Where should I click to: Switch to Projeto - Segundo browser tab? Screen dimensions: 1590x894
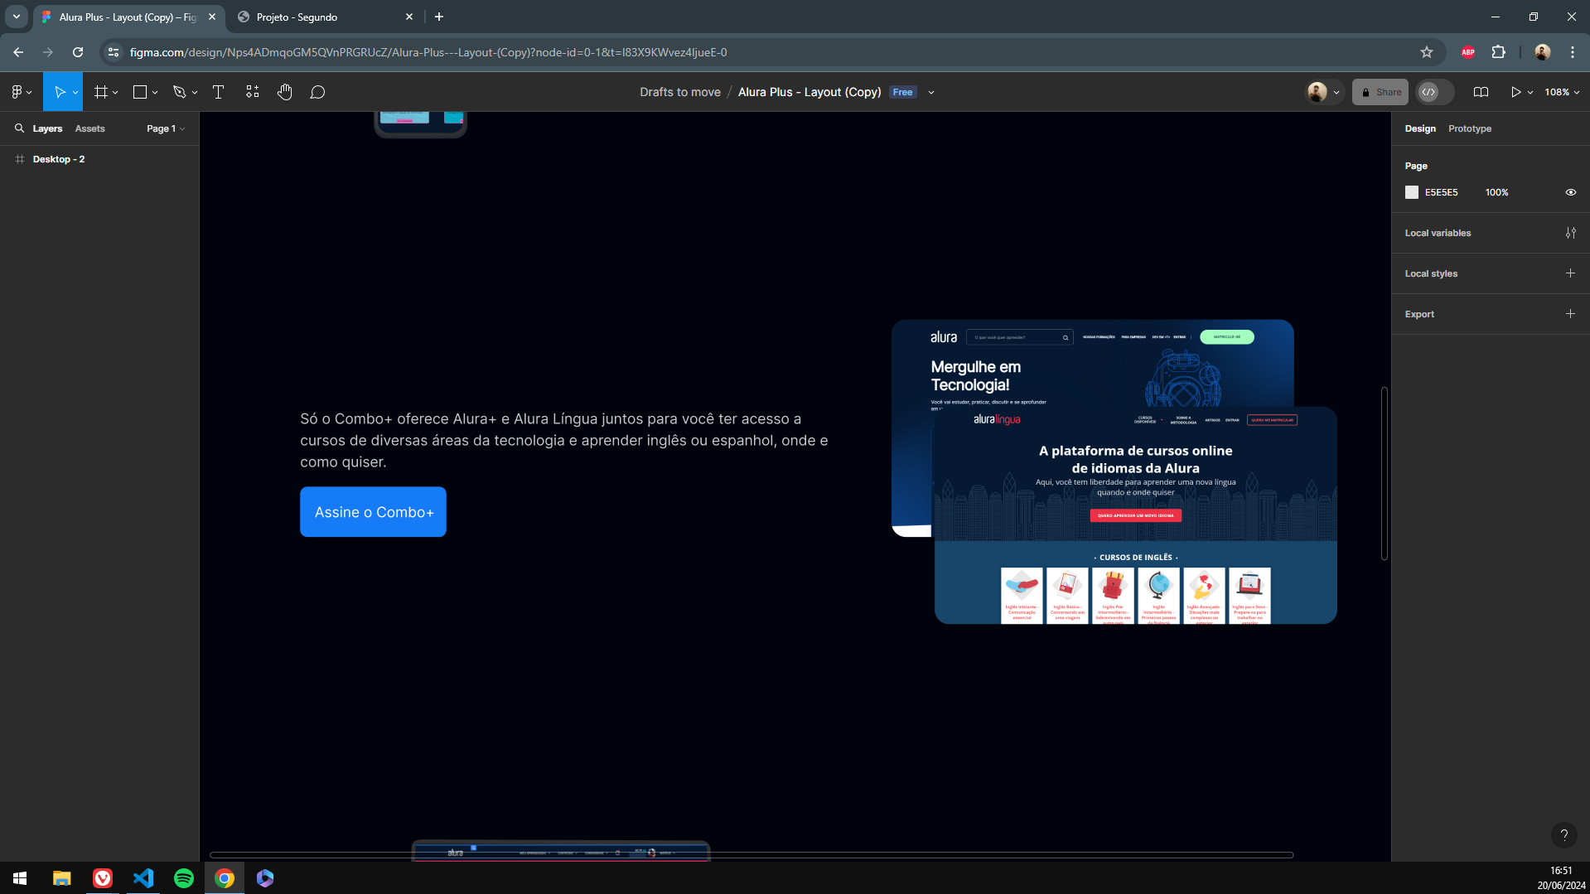click(x=323, y=17)
